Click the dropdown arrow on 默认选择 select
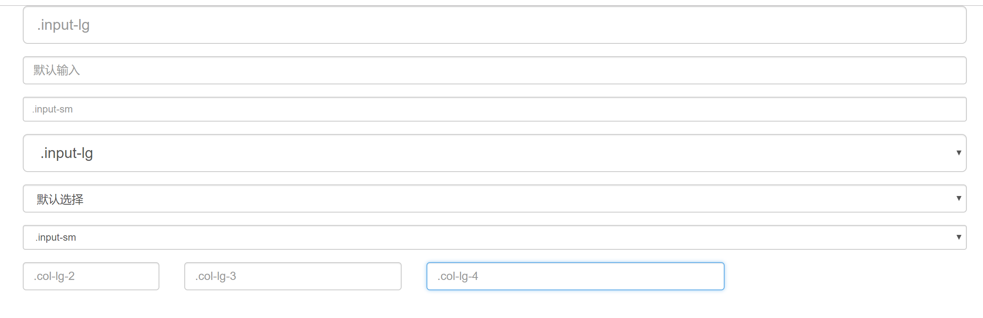 pyautogui.click(x=960, y=198)
